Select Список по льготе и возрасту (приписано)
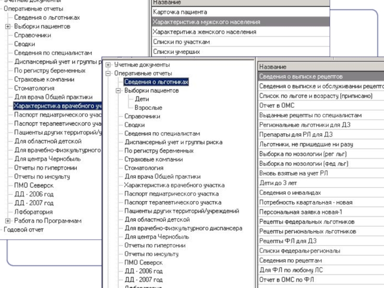Screen dimensions: 384x288 click(321, 96)
